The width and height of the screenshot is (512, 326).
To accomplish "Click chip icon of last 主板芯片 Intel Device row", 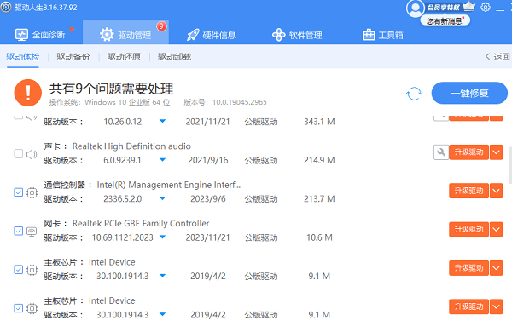I will click(32, 308).
